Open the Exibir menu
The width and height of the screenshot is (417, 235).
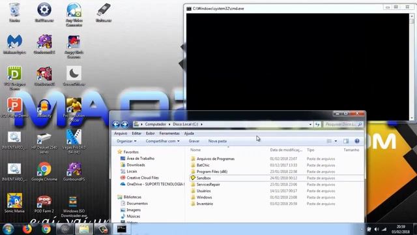(151, 133)
